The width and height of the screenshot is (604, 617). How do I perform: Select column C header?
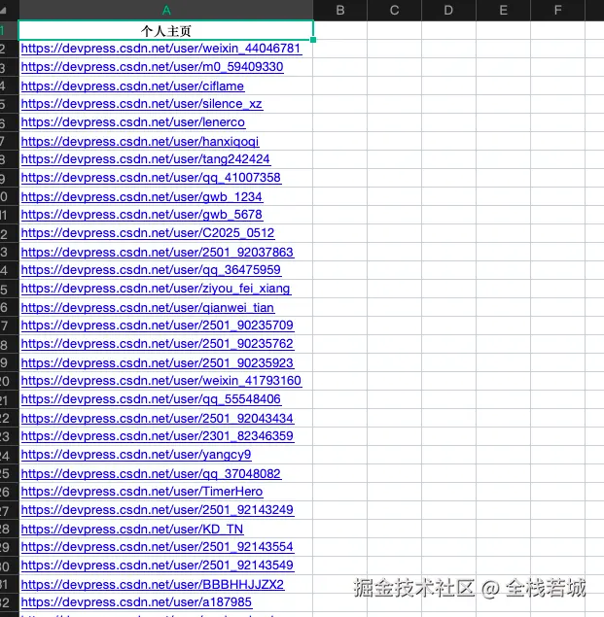394,11
